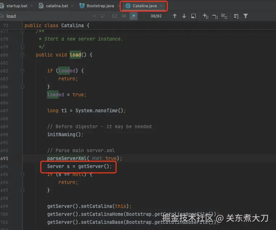Click fold end marker on line 697
Viewport: 276px width, 230px height.
22,191
